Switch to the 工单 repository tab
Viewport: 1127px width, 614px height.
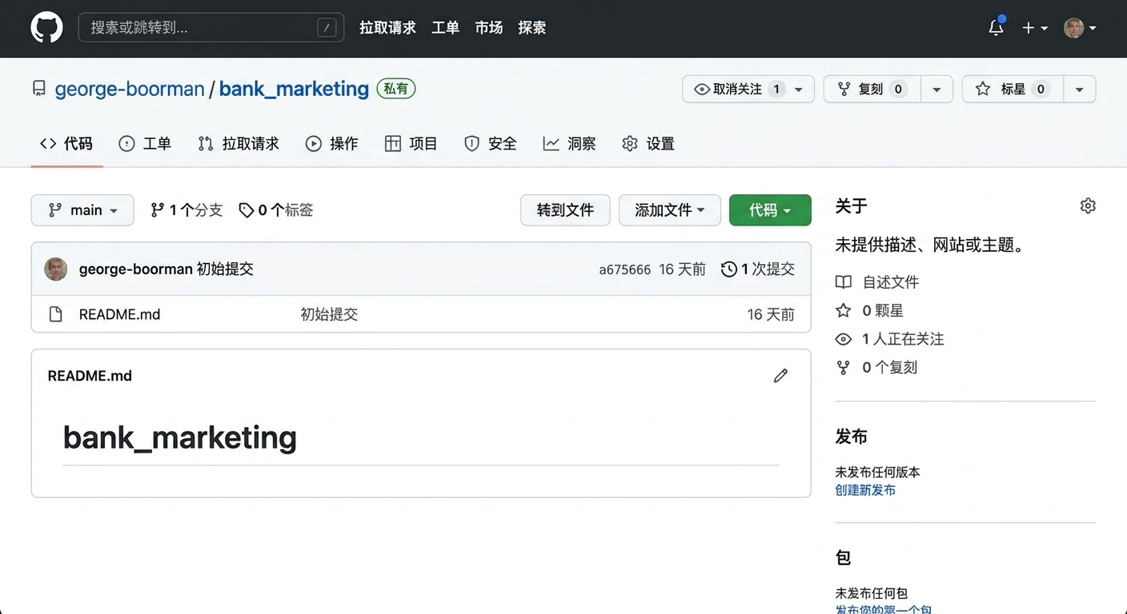tap(145, 144)
